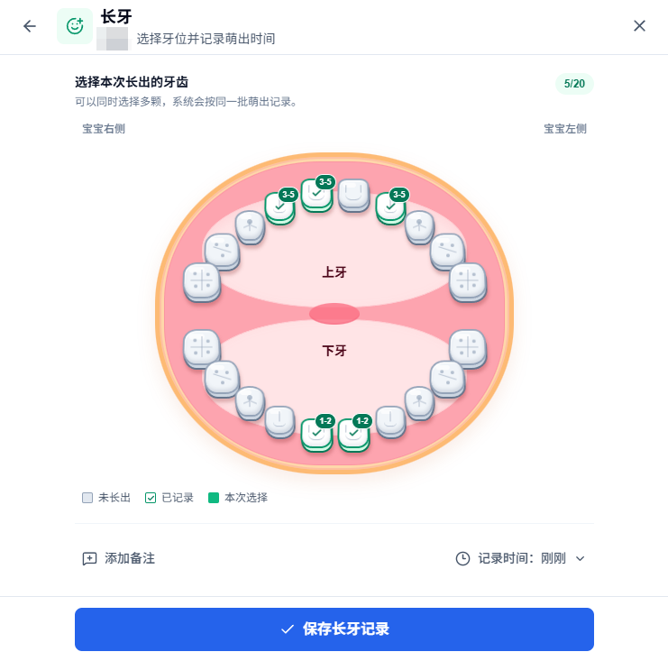Image resolution: width=668 pixels, height=661 pixels.
Task: Select the upper right second molar tooth
Action: (x=202, y=282)
